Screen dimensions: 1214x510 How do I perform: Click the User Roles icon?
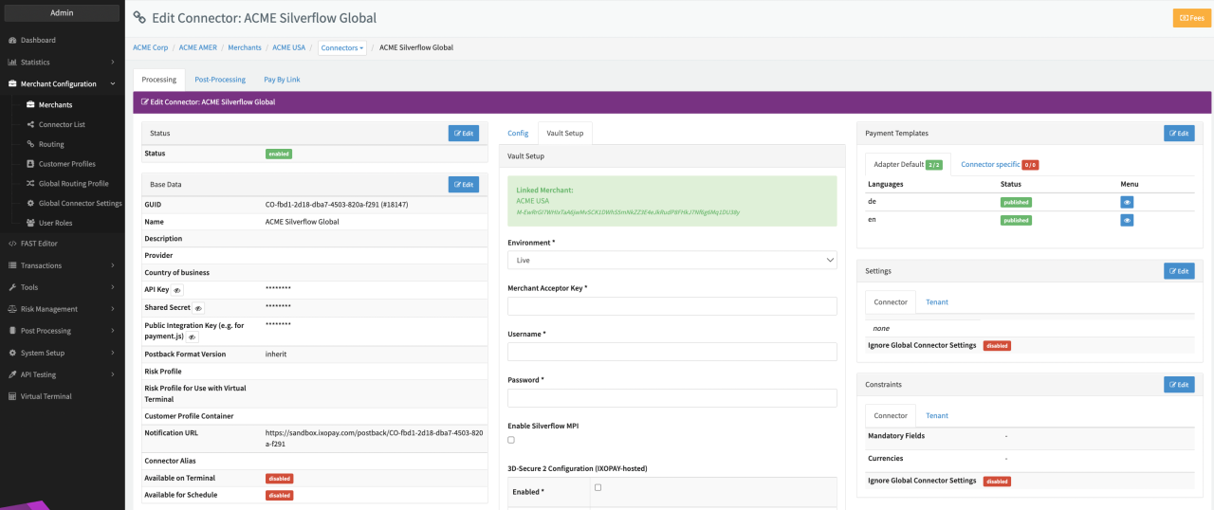point(30,223)
